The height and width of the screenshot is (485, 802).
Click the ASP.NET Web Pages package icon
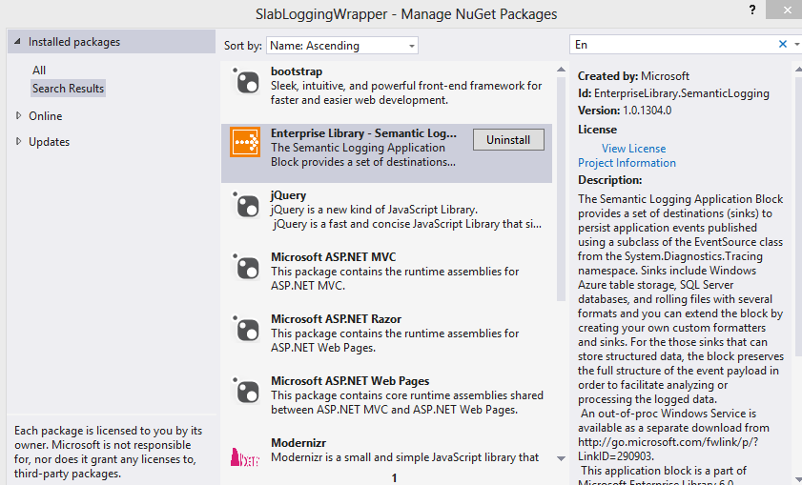pyautogui.click(x=246, y=392)
